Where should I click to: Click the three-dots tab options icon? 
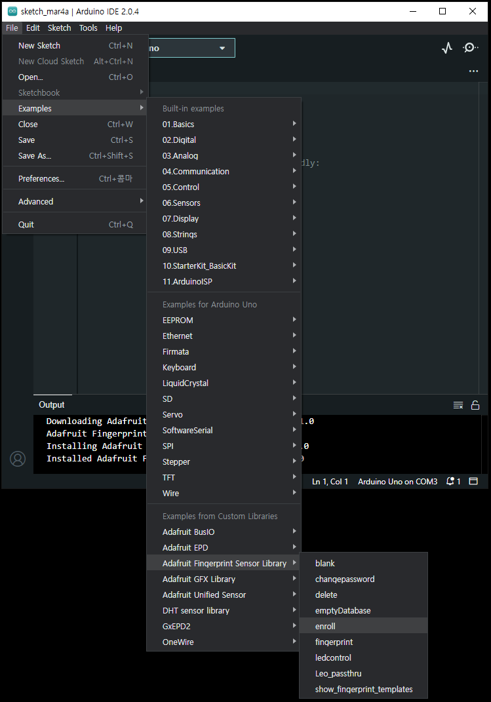pyautogui.click(x=473, y=71)
